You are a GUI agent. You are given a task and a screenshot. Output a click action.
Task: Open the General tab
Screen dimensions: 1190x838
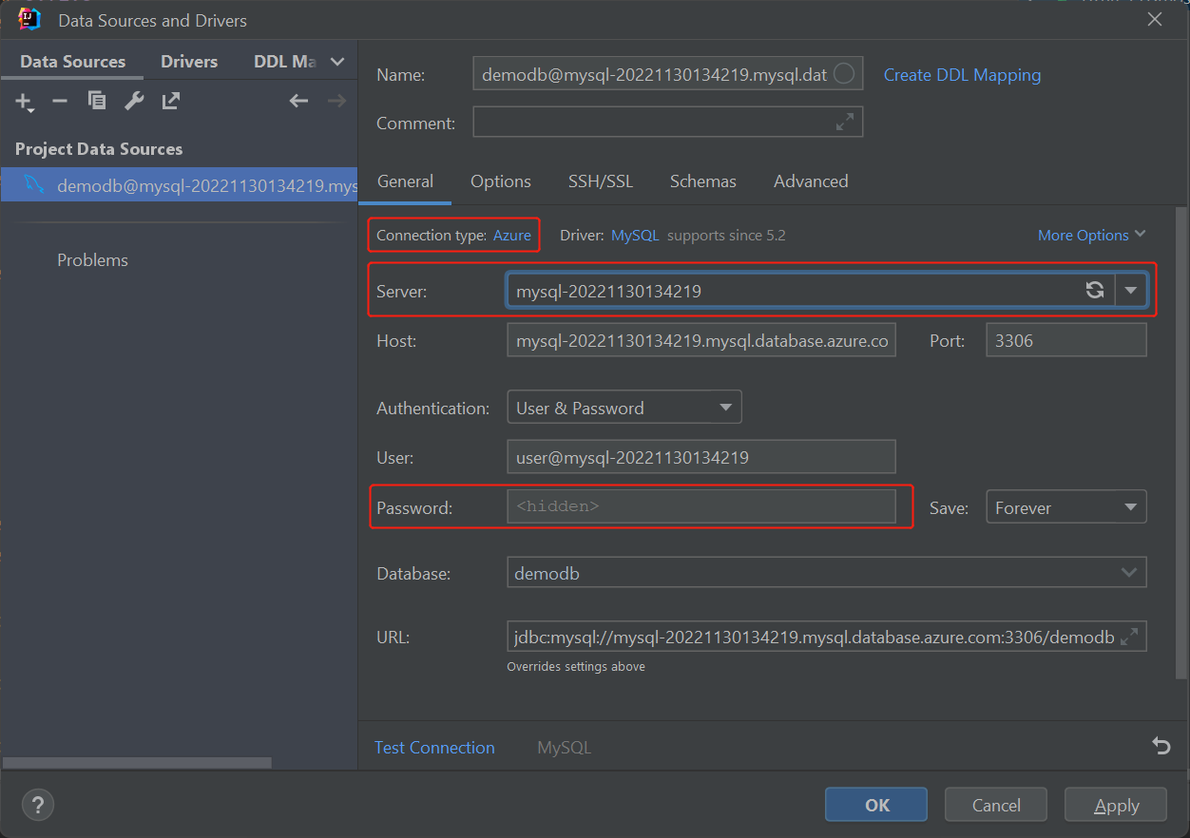[x=405, y=181]
